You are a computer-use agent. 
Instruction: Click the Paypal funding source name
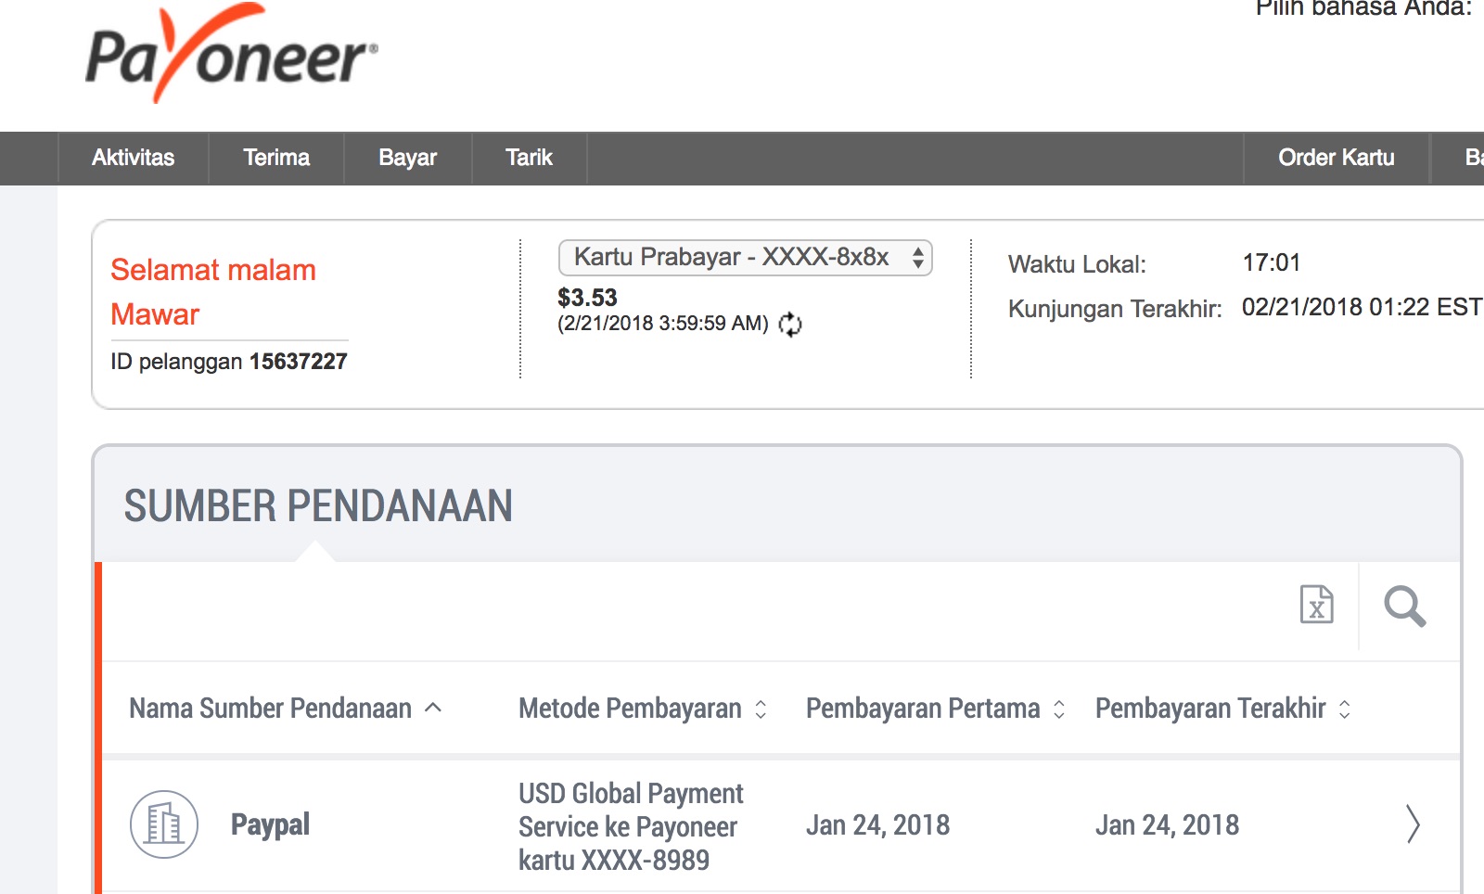pos(270,824)
